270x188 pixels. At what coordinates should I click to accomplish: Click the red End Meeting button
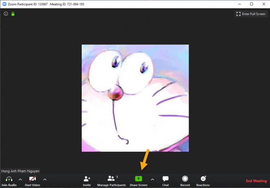point(256,181)
